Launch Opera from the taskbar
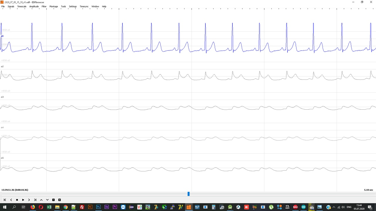The image size is (376, 211). (41, 207)
